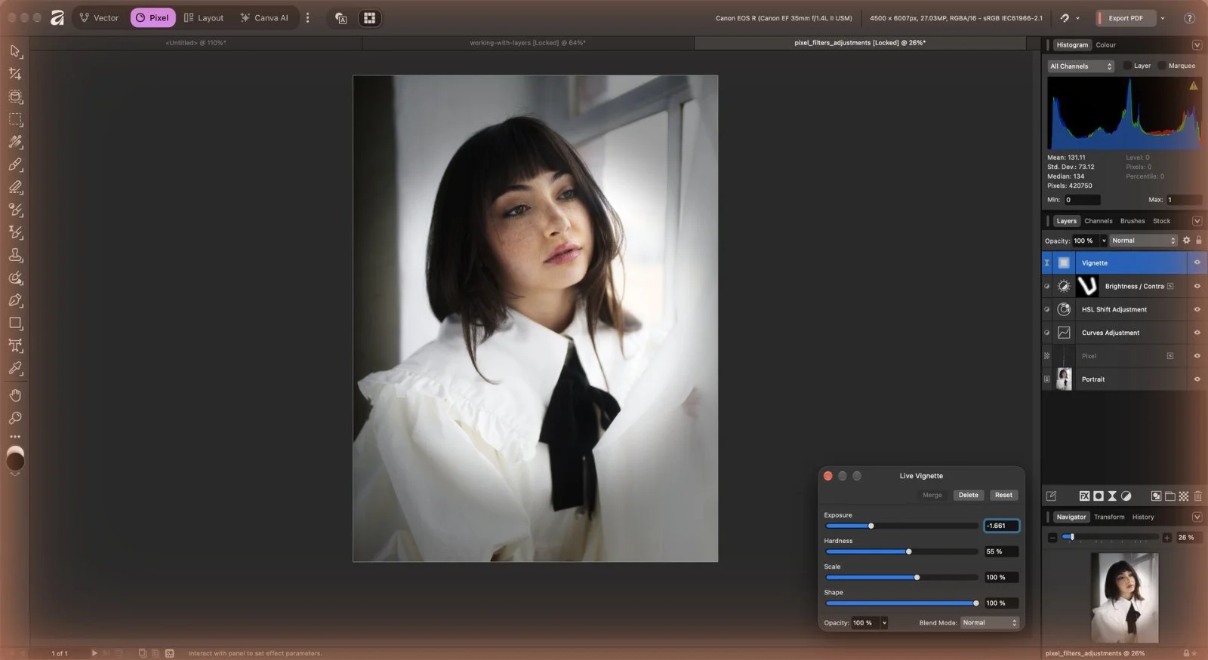Screen dimensions: 1208x660
Task: Click the Export PDF button
Action: point(1125,18)
